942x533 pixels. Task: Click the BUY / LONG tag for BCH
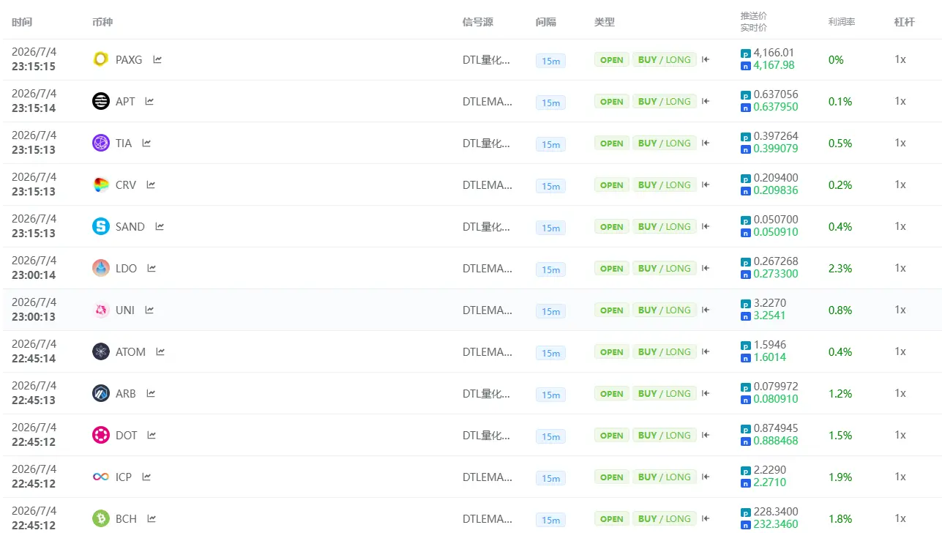point(665,519)
